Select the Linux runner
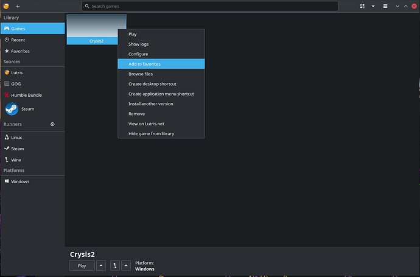The width and height of the screenshot is (420, 277). tap(33, 138)
